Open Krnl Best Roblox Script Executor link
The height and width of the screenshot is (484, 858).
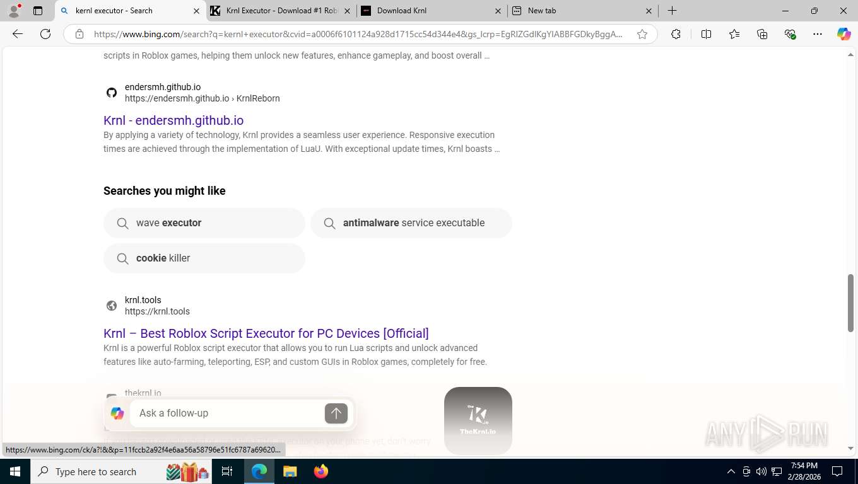(266, 333)
